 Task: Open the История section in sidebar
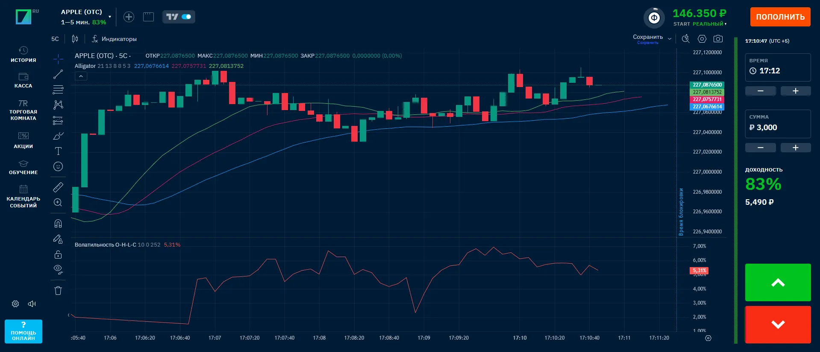tap(24, 54)
